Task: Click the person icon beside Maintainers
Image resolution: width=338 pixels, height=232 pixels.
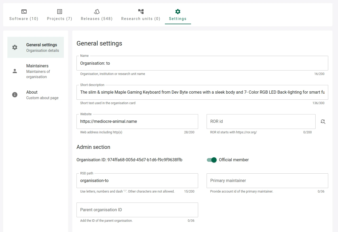Action: click(x=15, y=71)
